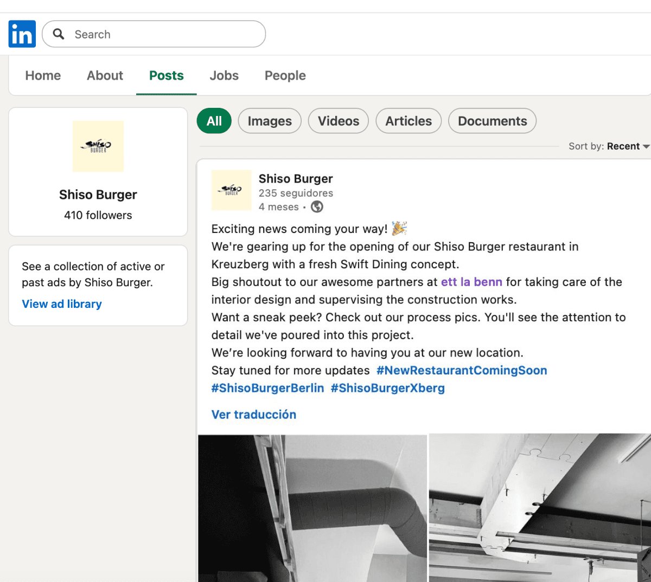Open the Home tab
Screen dimensions: 651x582
point(43,75)
